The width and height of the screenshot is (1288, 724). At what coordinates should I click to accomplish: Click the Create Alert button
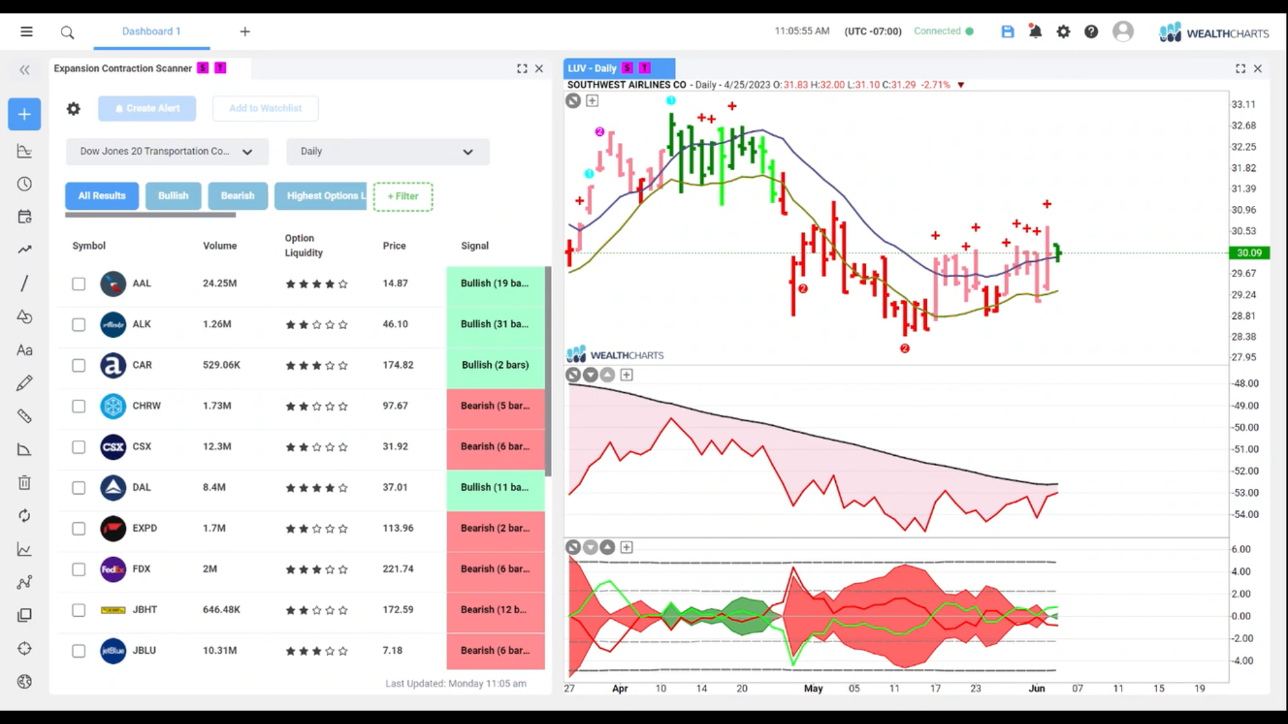point(147,108)
